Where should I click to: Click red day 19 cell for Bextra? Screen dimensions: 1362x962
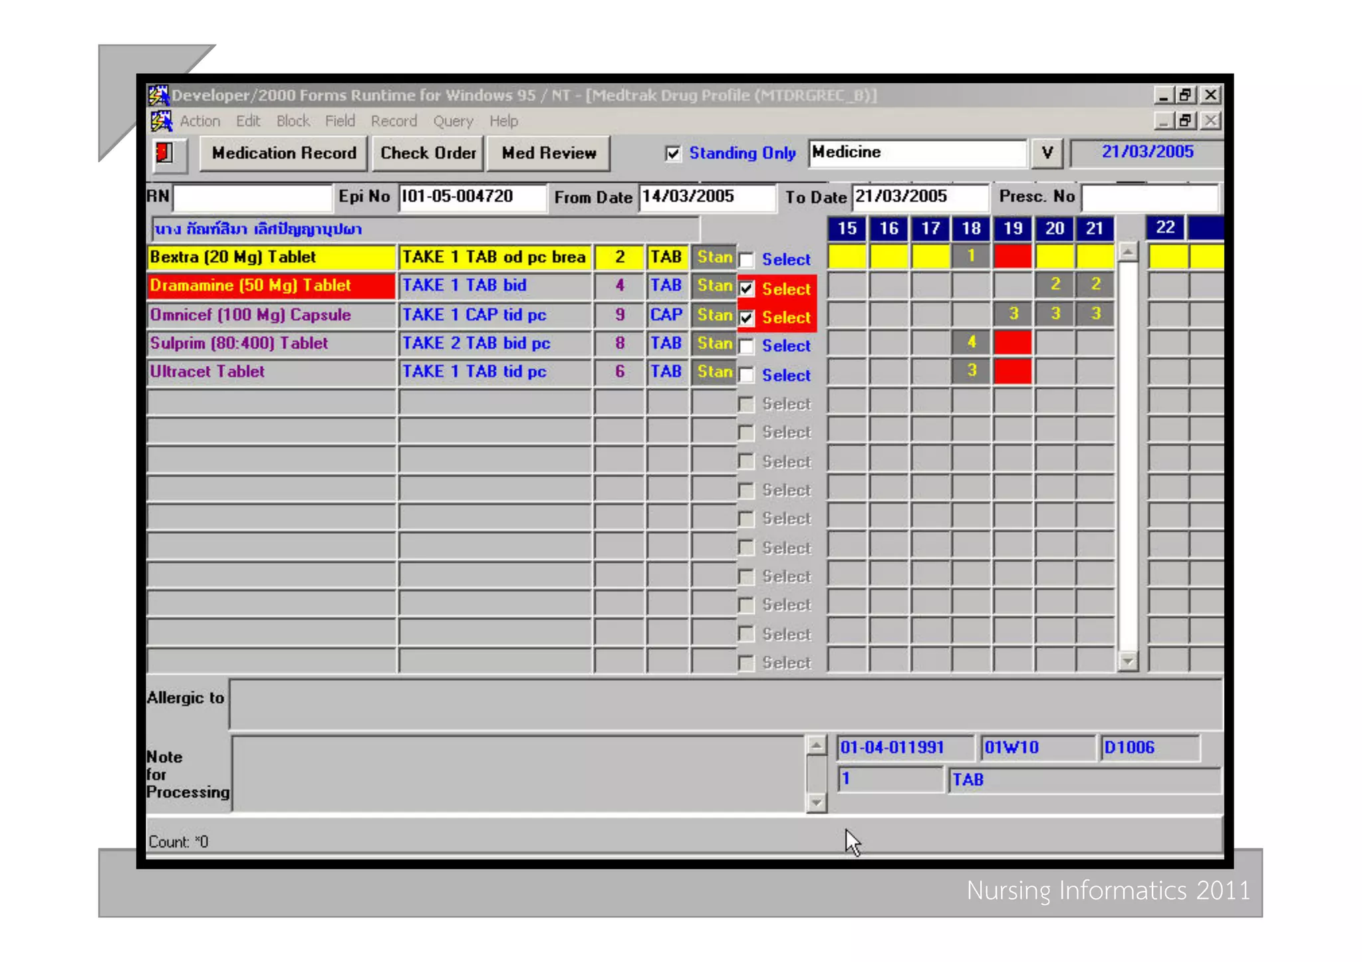(1012, 257)
